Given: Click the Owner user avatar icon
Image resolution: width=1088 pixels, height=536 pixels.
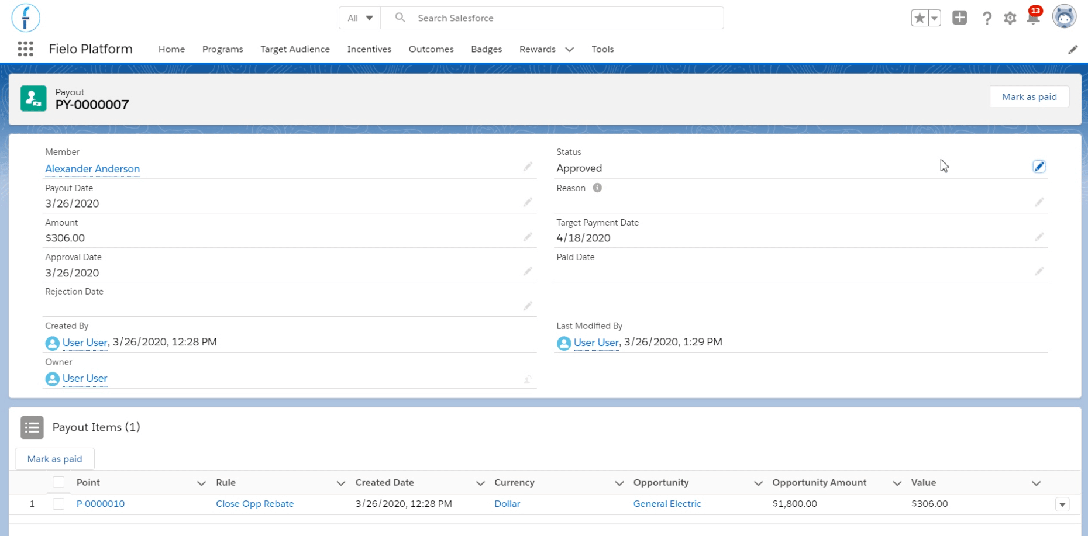Looking at the screenshot, I should point(53,379).
